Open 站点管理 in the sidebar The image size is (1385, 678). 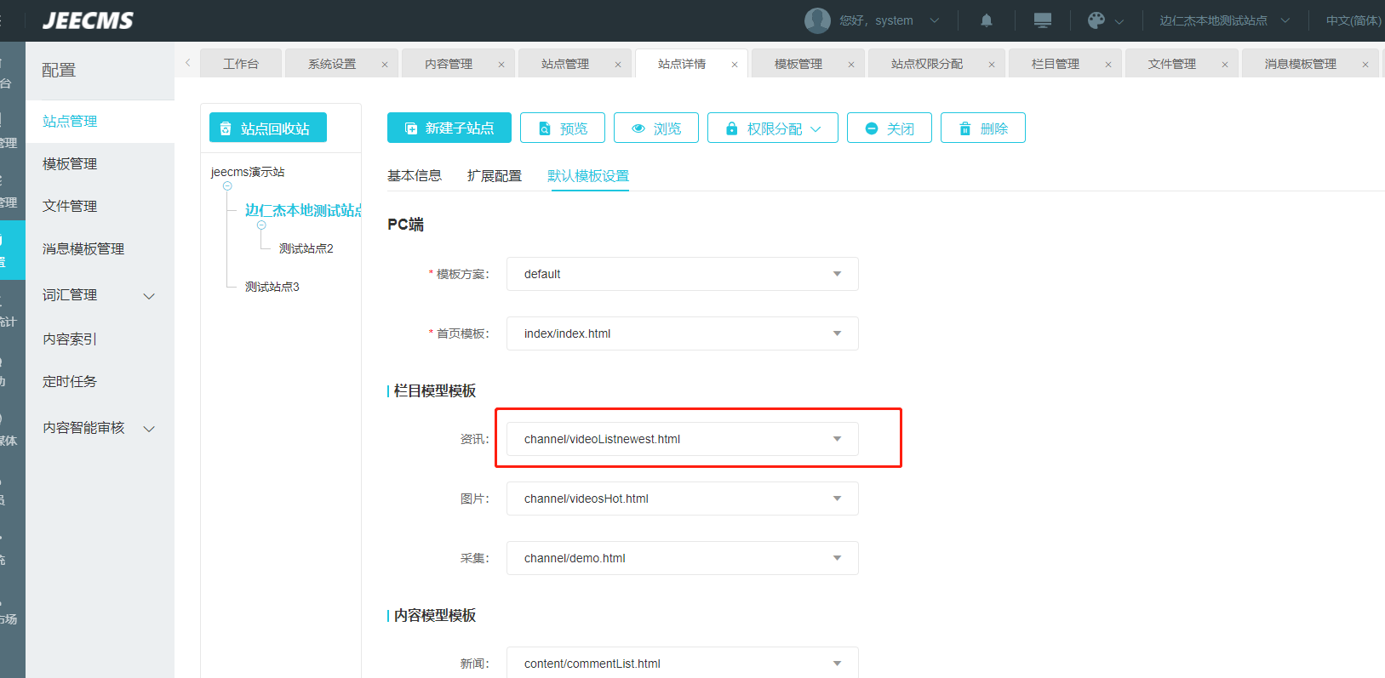tap(100, 121)
